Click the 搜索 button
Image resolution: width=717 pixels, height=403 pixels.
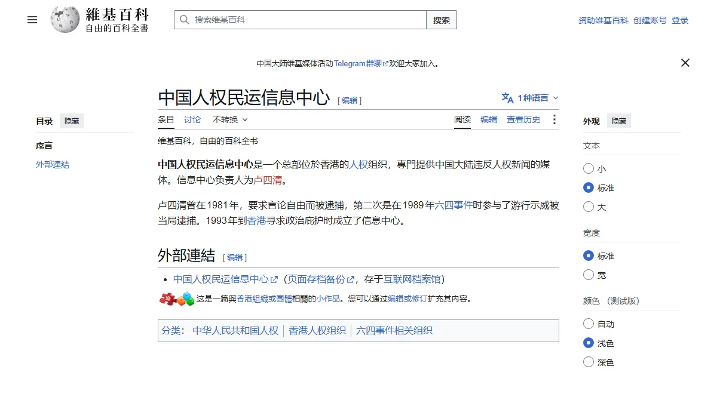point(442,20)
